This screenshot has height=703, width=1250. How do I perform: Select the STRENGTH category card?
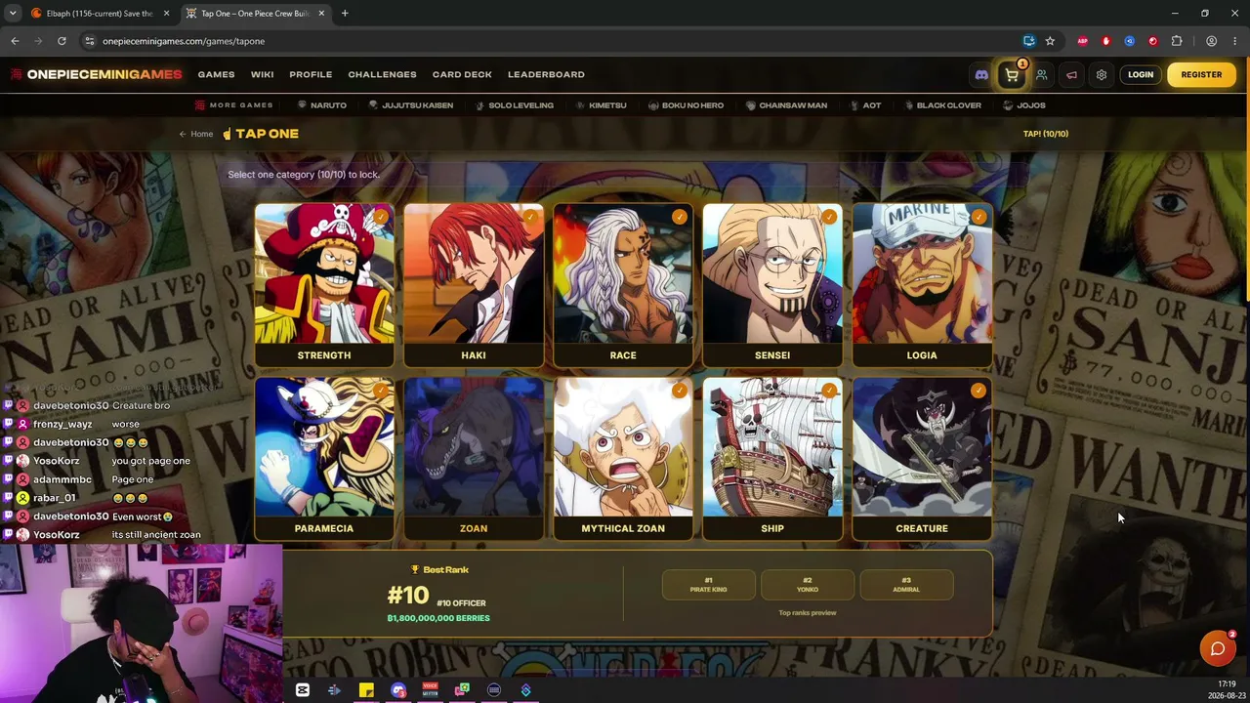pyautogui.click(x=324, y=285)
